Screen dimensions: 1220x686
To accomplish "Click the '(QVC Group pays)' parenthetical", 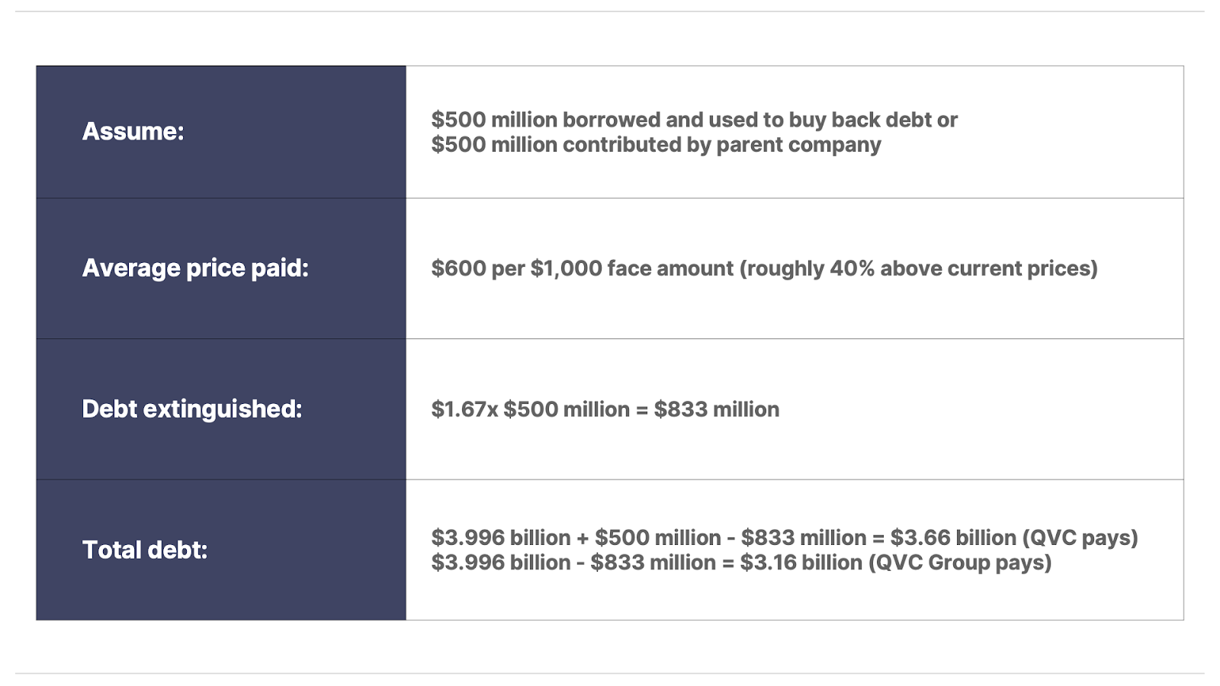I will point(960,563).
